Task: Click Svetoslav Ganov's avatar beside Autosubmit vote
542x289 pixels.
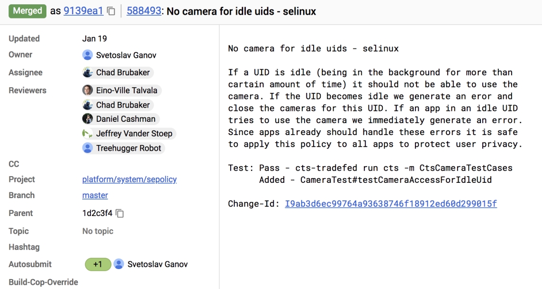Action: click(x=119, y=264)
